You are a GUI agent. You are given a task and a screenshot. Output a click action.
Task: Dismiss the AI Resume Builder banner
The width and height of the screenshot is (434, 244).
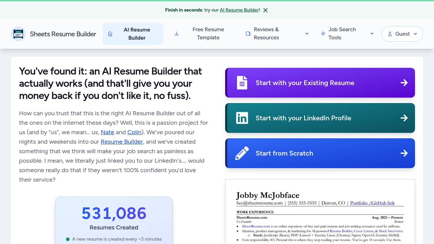pos(265,10)
